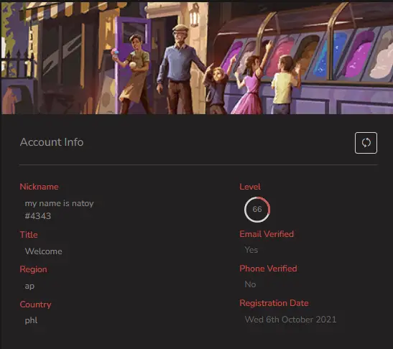
Task: Click the Region label
Action: click(33, 269)
